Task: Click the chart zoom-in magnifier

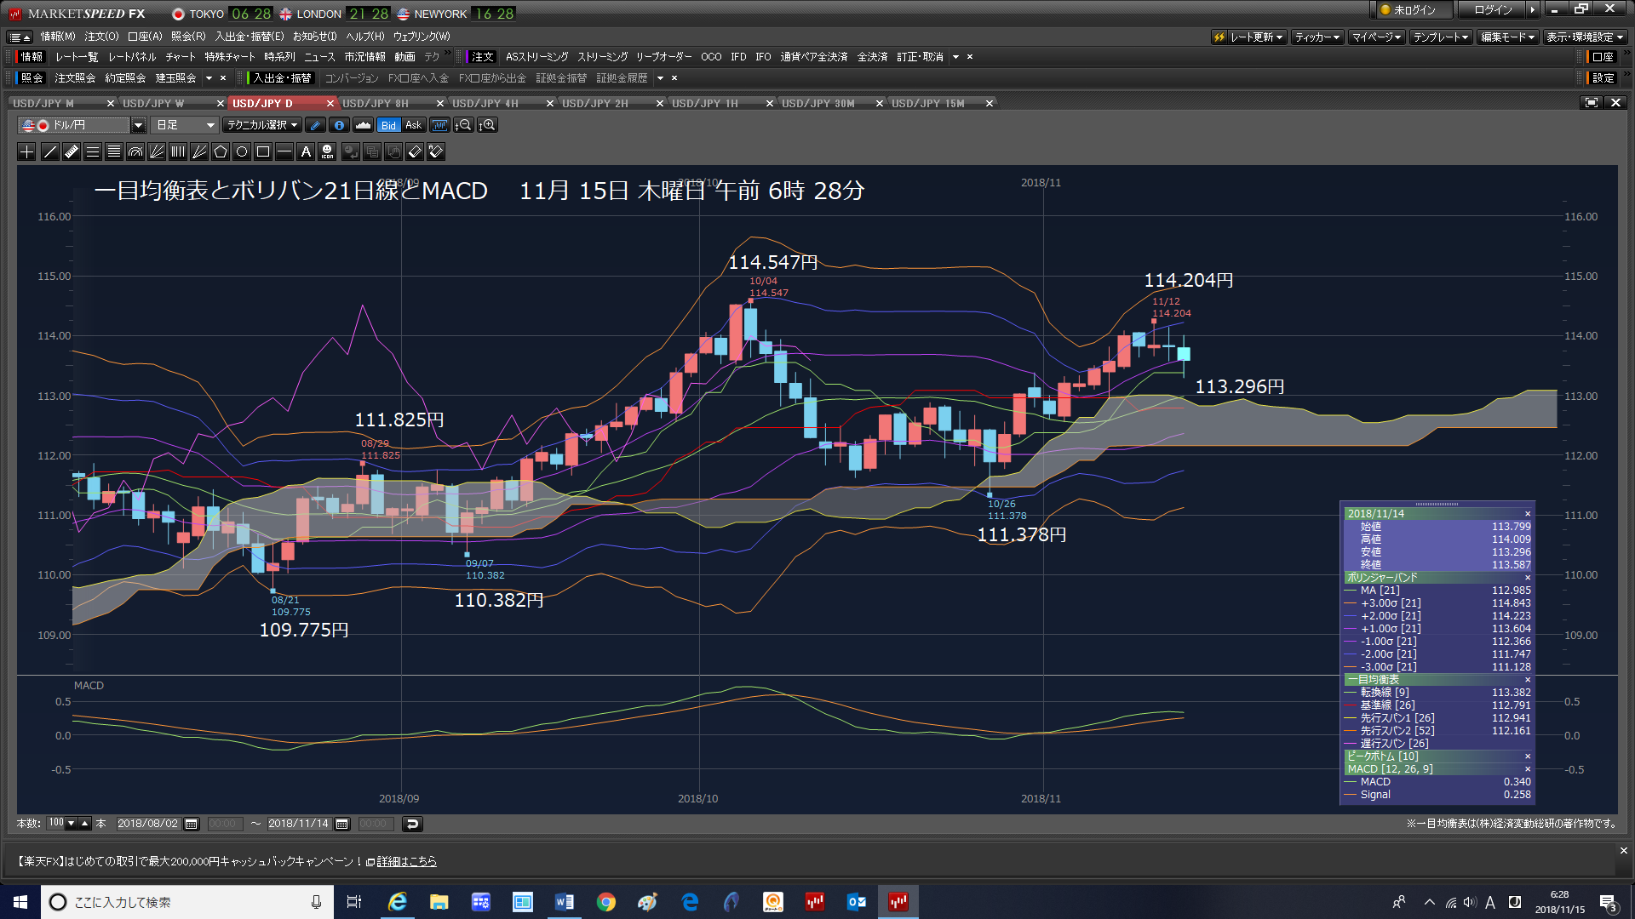Action: click(x=487, y=125)
